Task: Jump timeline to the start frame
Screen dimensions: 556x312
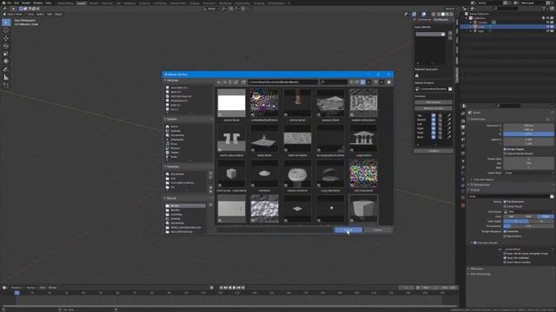Action: tap(222, 288)
